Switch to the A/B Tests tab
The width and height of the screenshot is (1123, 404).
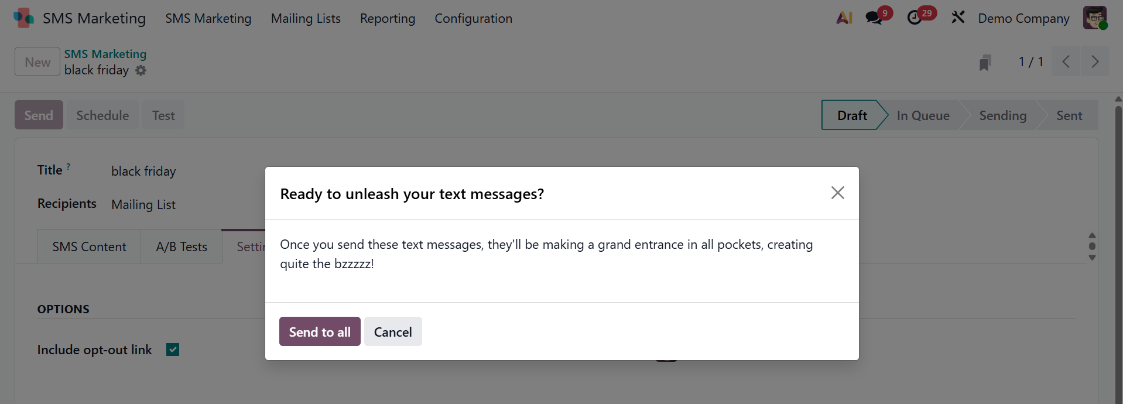182,247
